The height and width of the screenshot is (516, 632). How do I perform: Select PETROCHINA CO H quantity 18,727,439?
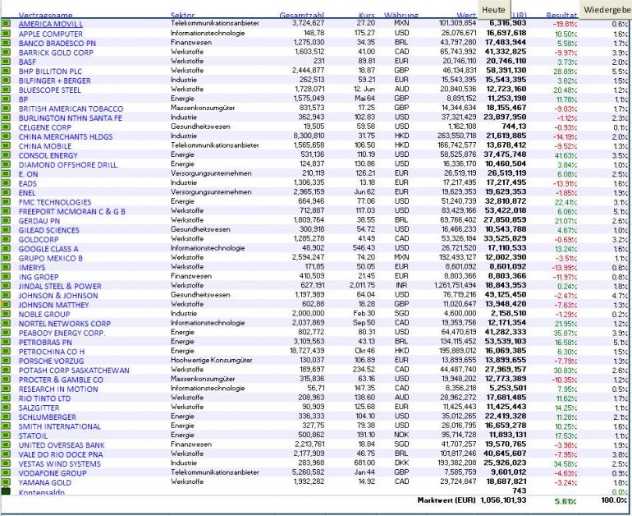click(307, 351)
